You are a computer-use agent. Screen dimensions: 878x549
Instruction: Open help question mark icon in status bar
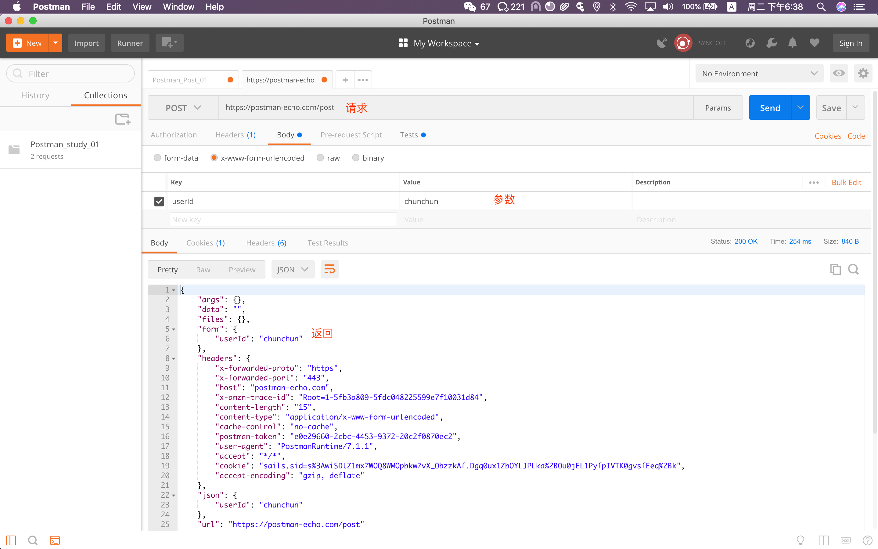click(868, 540)
